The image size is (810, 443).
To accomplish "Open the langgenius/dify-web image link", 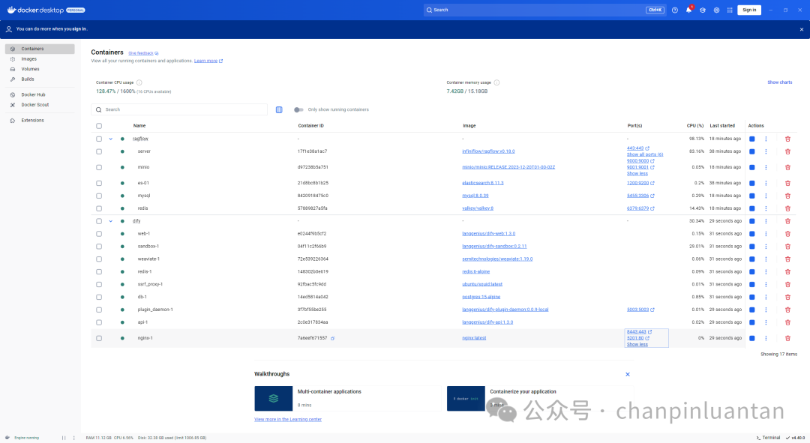I will tap(488, 233).
